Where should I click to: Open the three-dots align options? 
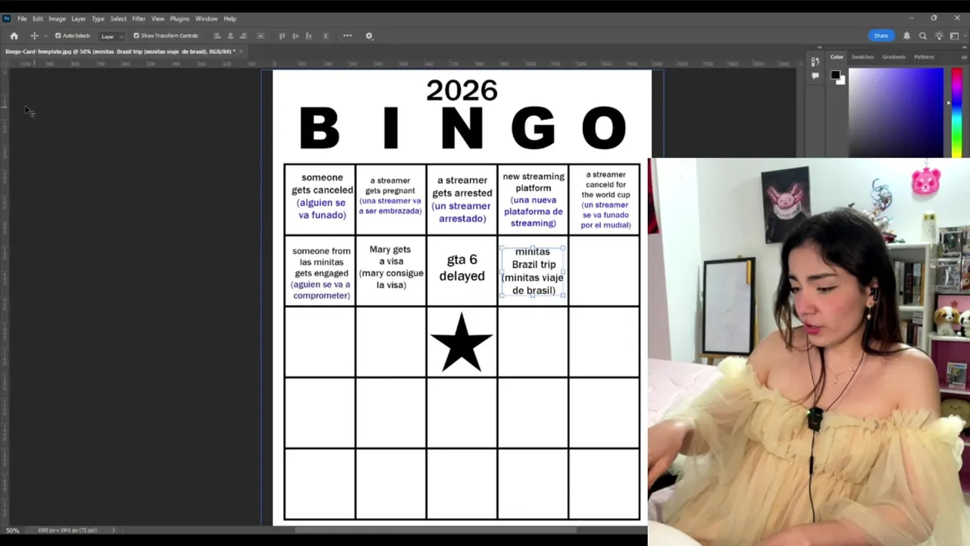347,36
